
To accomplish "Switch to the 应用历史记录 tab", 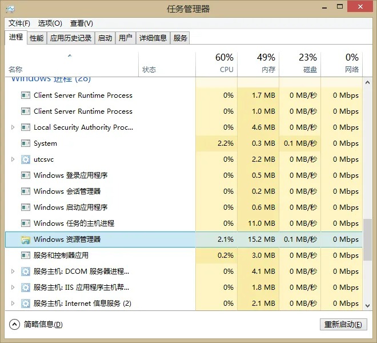I will (x=71, y=38).
